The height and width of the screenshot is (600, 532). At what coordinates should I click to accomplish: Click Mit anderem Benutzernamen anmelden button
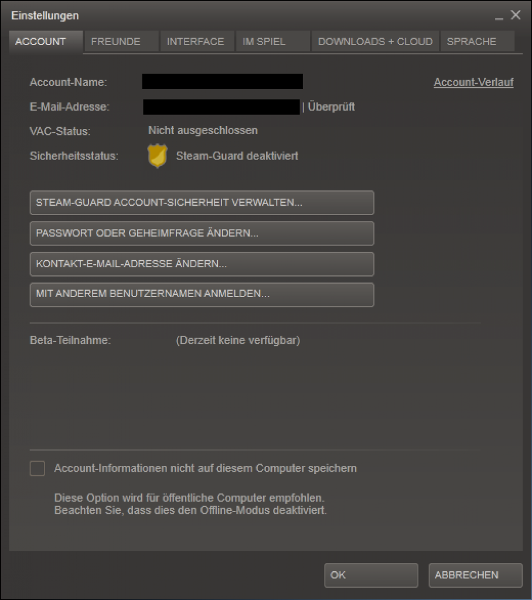(x=202, y=294)
